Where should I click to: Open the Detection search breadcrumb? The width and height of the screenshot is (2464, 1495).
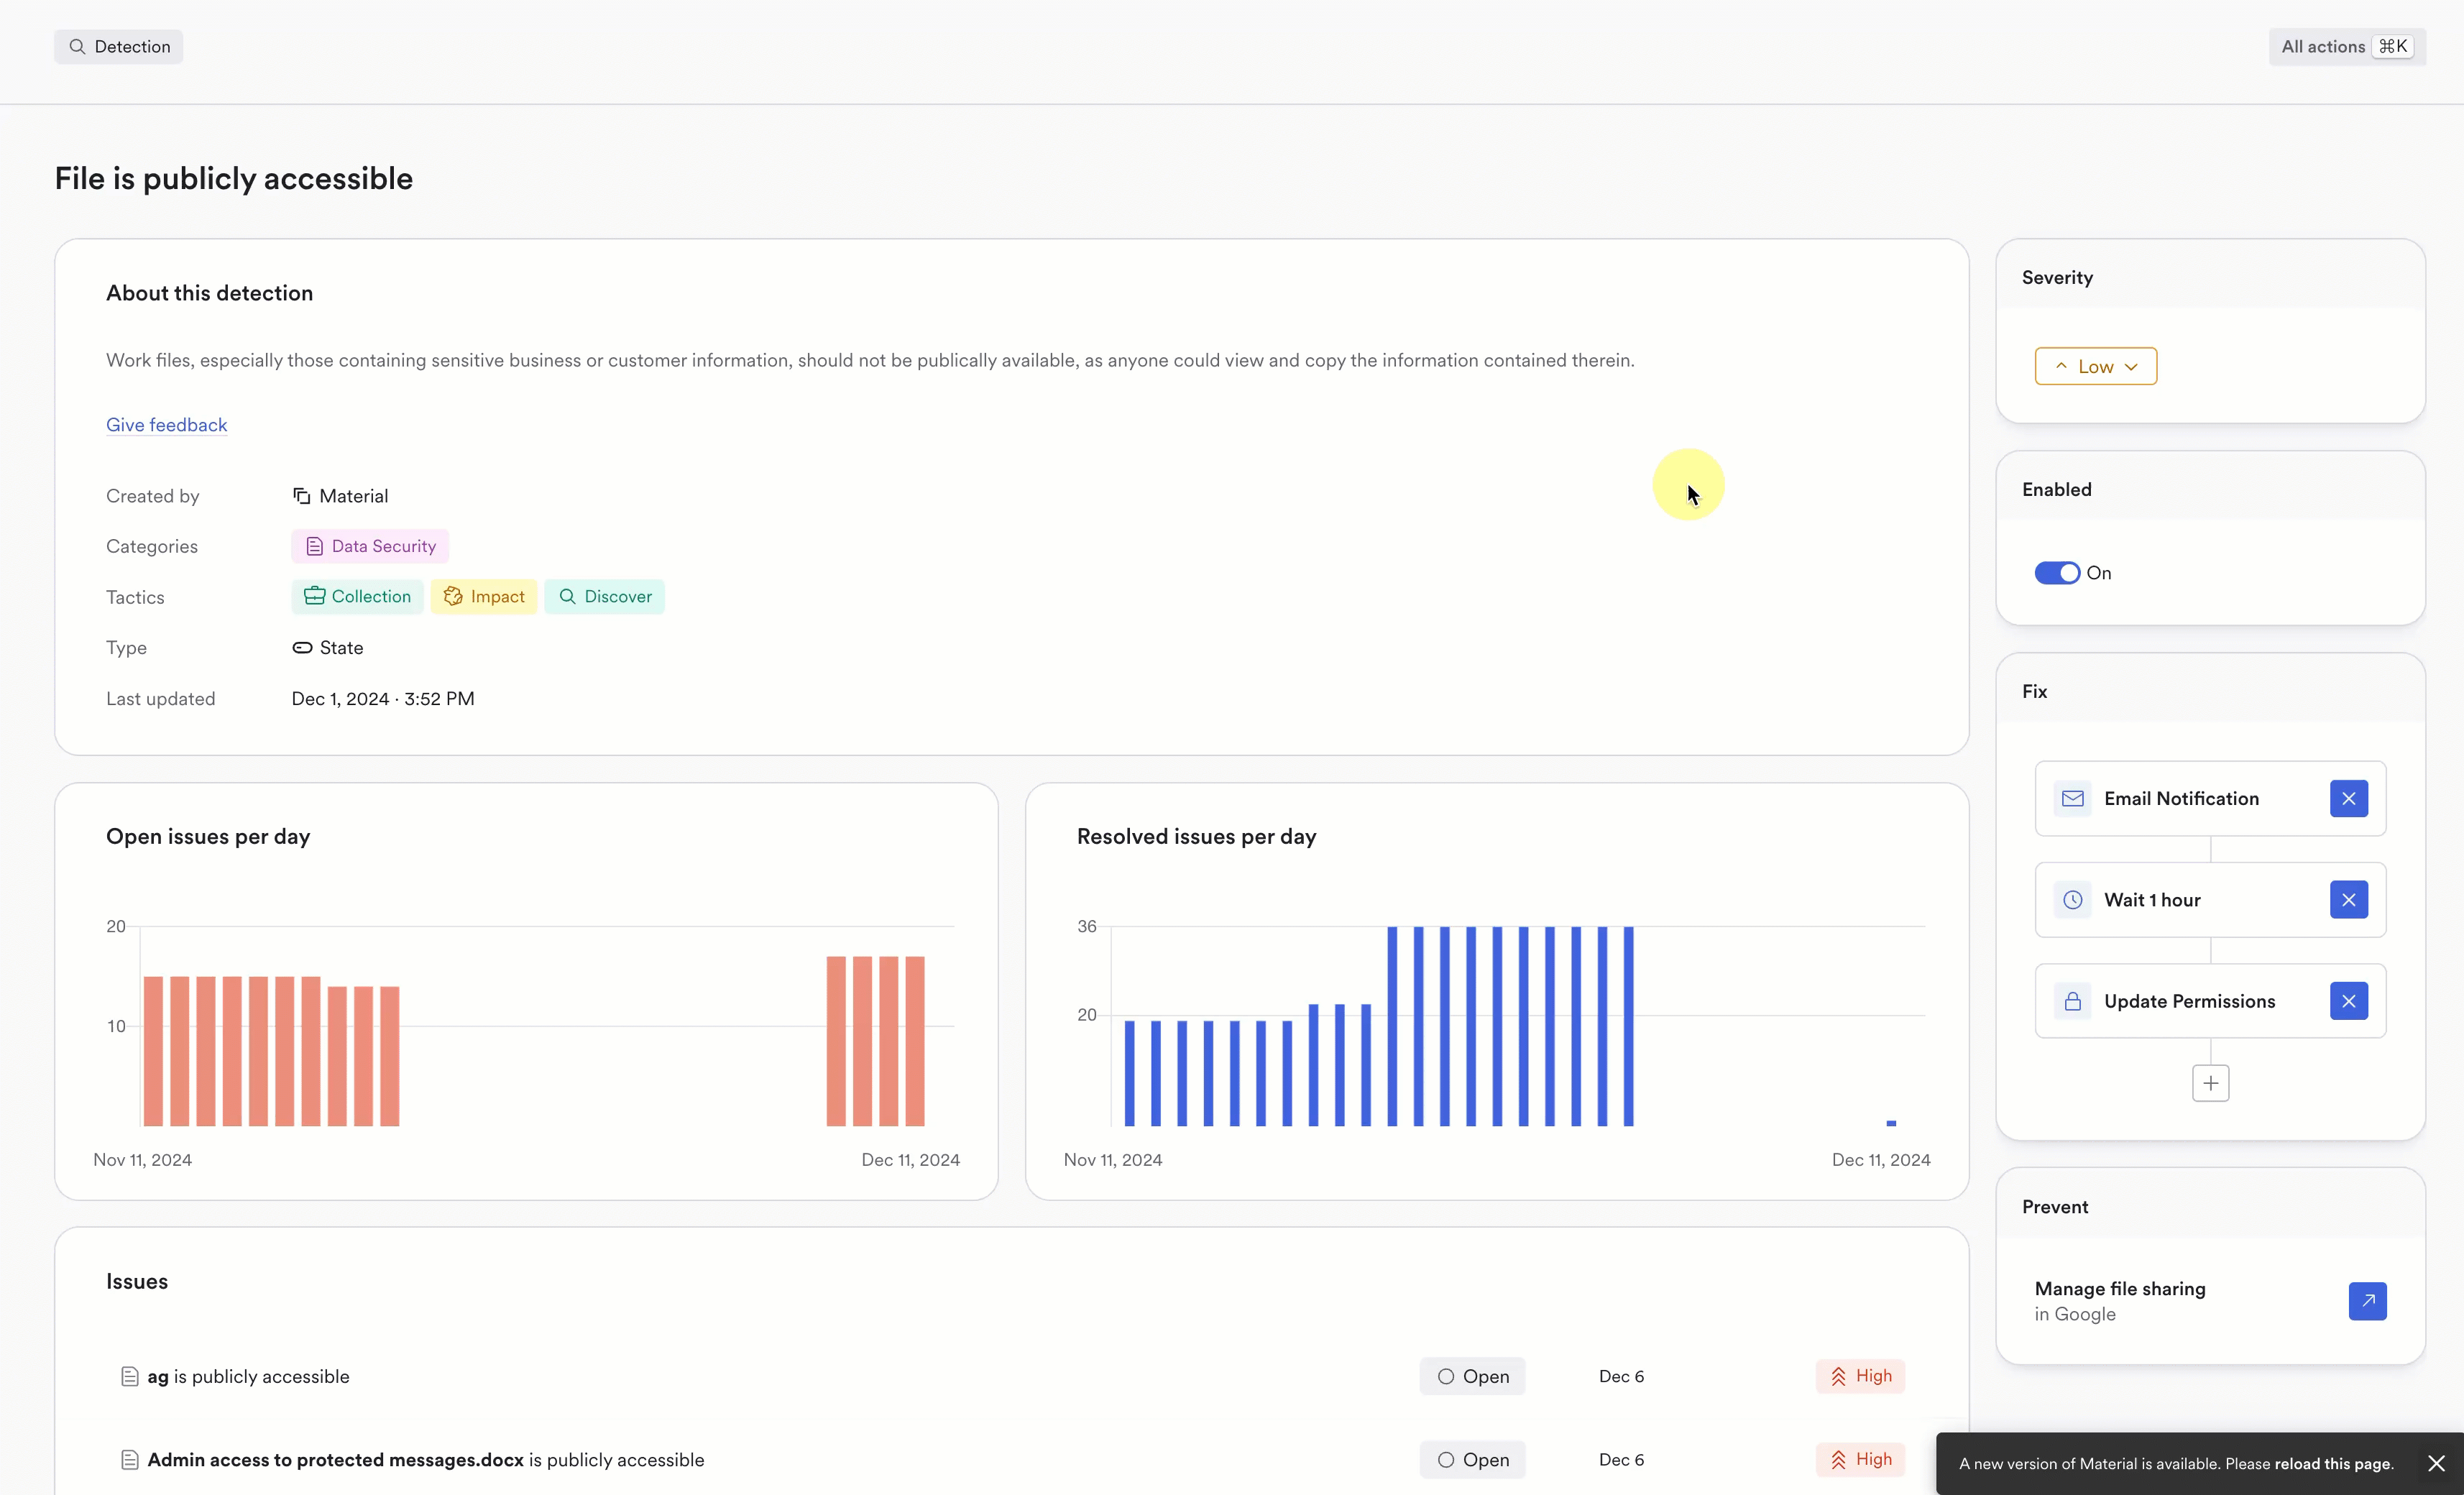(x=118, y=46)
